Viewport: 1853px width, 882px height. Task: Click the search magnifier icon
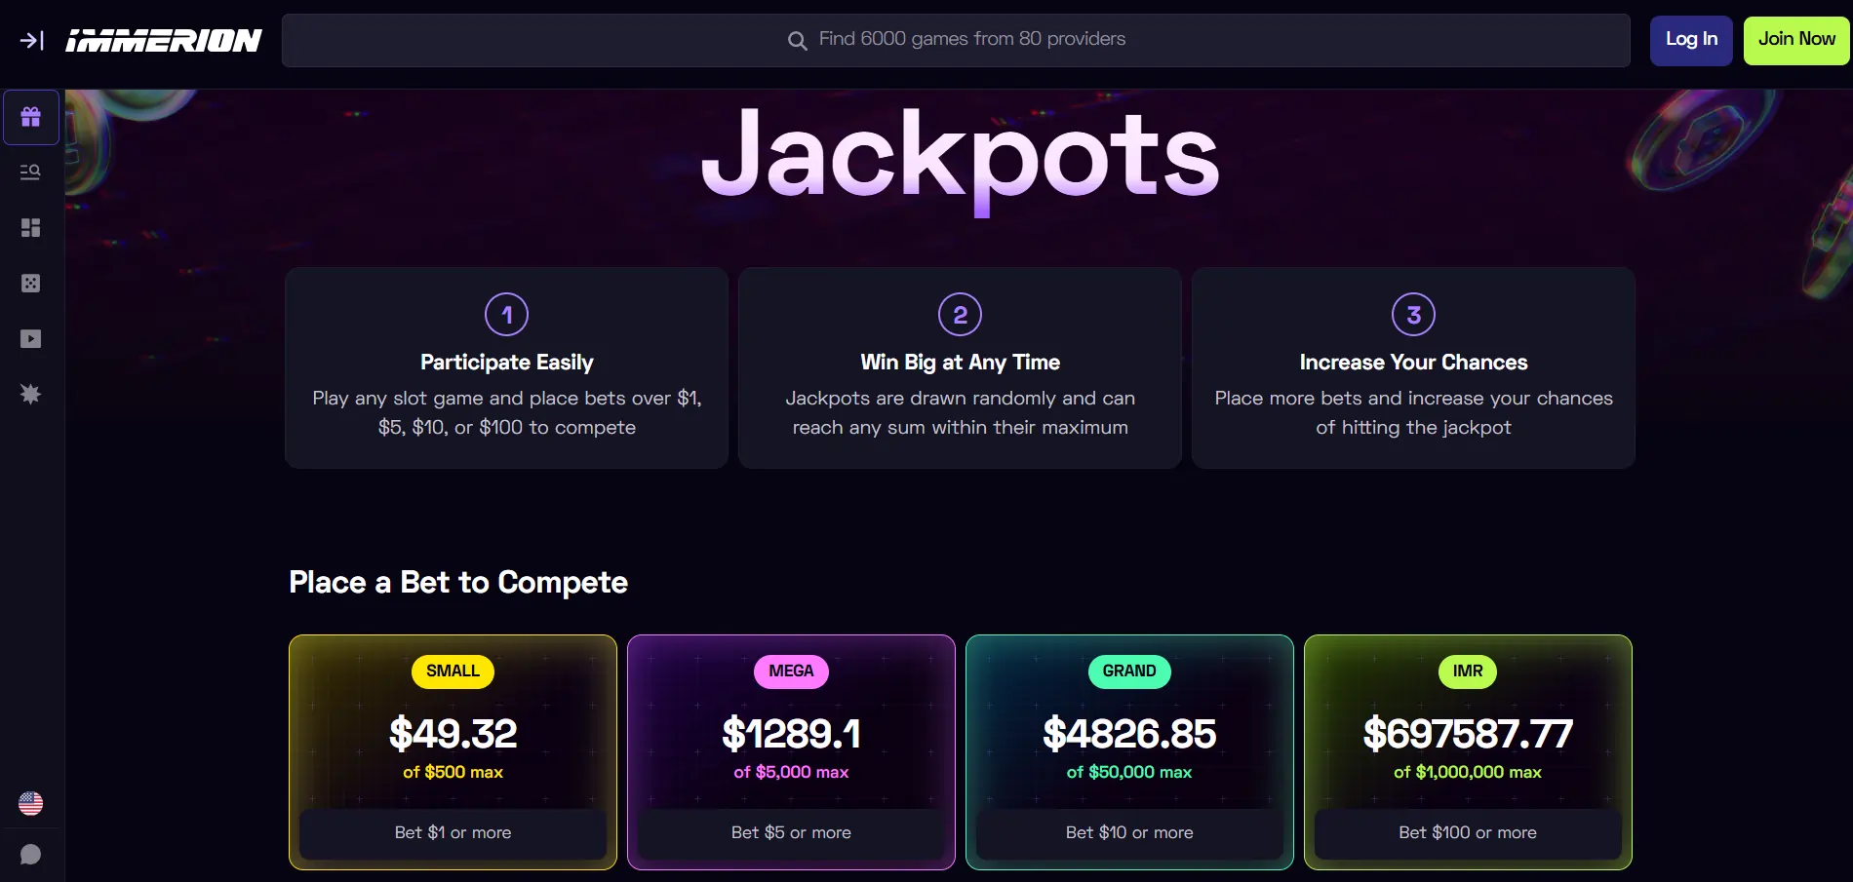pos(797,41)
